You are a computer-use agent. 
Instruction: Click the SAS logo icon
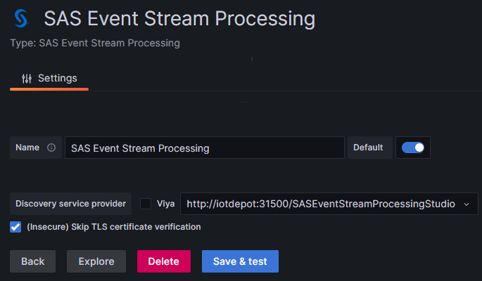coord(21,18)
